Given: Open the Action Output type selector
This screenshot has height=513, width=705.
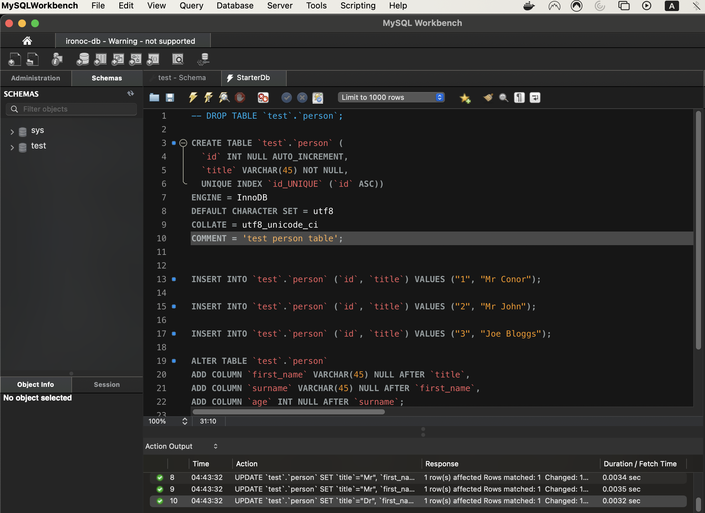Looking at the screenshot, I should point(181,447).
